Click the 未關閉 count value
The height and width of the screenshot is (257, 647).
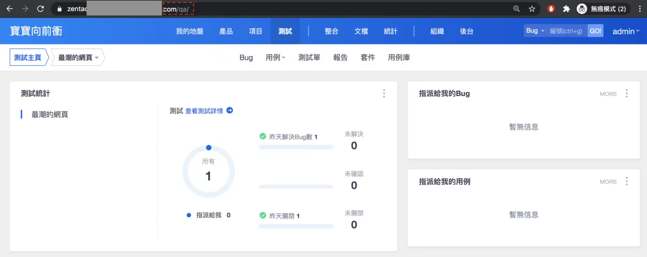(x=354, y=225)
